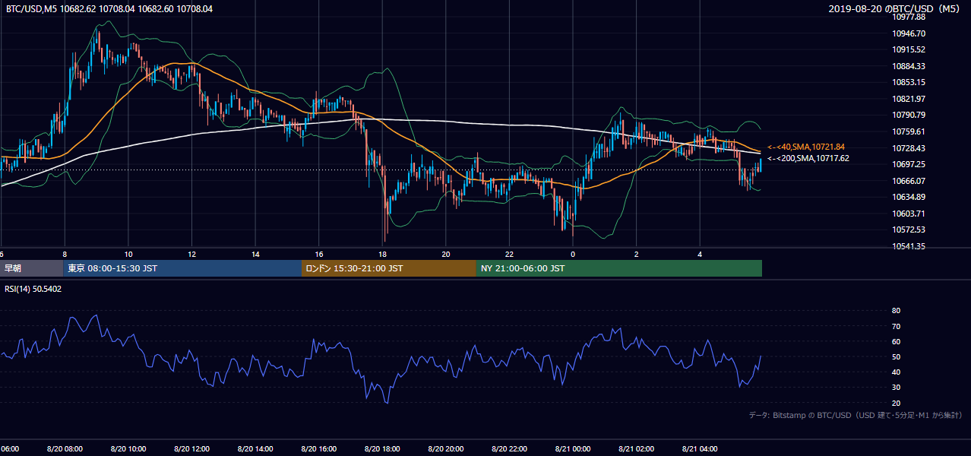
Task: Click the BTC/USD,M5 OHLC header text
Action: point(109,9)
